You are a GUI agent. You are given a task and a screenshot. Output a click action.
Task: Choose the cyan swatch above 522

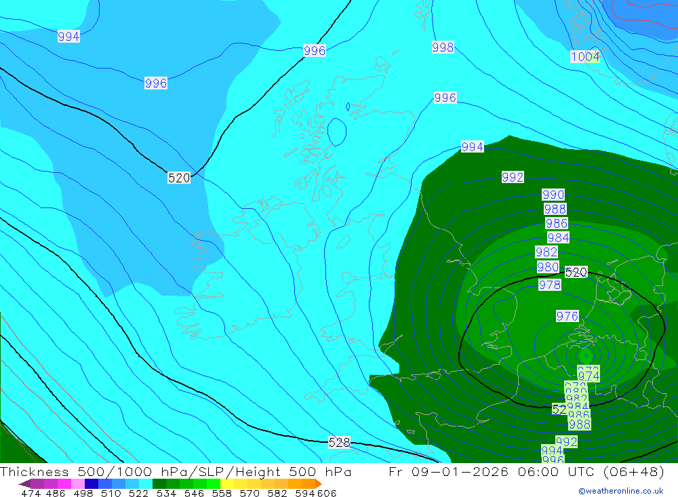(x=146, y=483)
